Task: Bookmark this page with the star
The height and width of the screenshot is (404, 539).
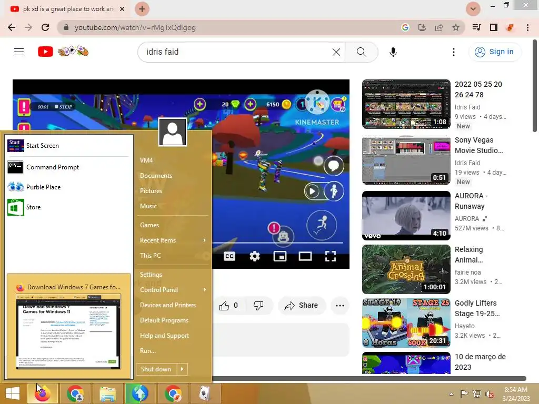Action: click(456, 27)
